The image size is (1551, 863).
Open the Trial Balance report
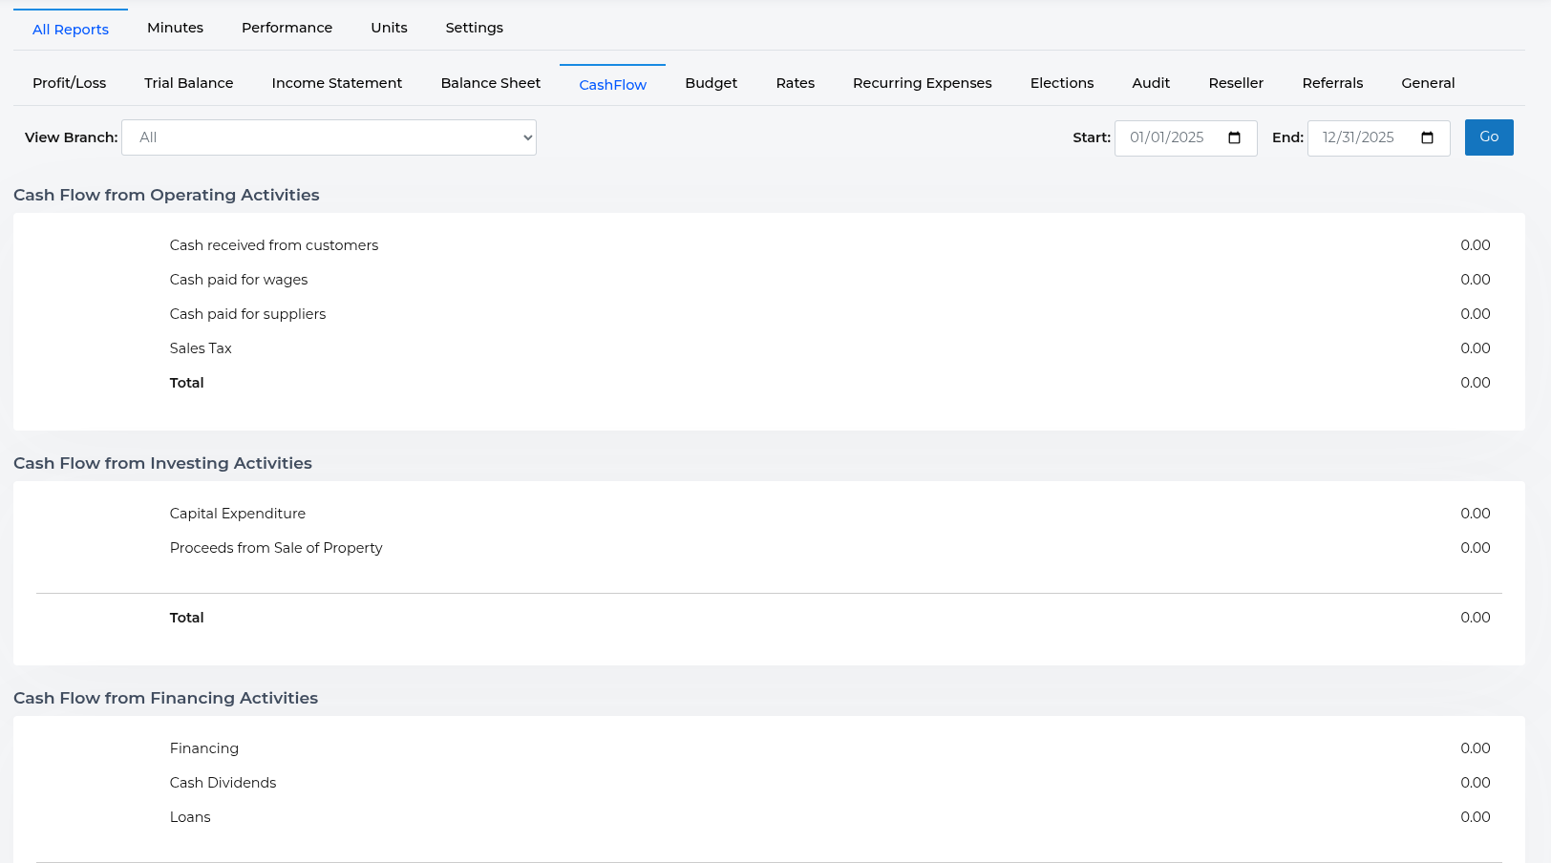point(188,83)
